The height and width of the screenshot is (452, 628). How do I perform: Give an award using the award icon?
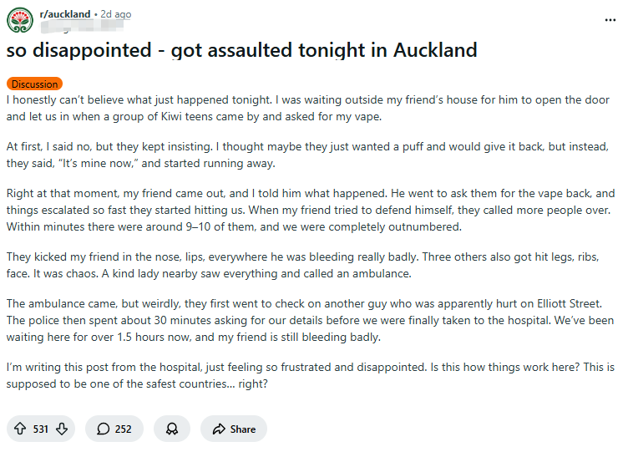[x=171, y=429]
